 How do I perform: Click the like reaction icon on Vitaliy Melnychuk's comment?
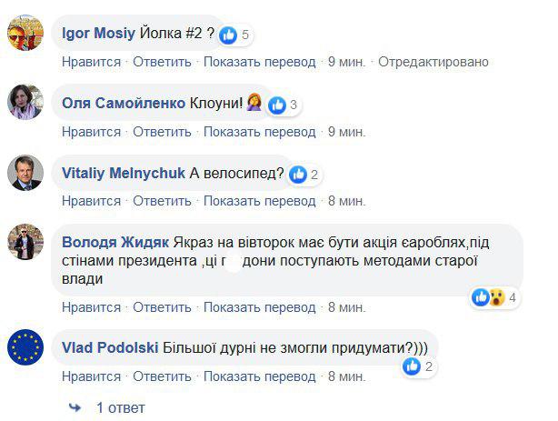tap(298, 174)
